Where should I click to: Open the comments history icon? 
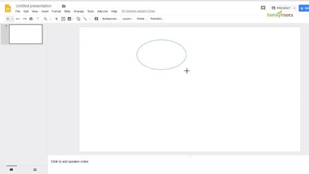pyautogui.click(x=263, y=8)
